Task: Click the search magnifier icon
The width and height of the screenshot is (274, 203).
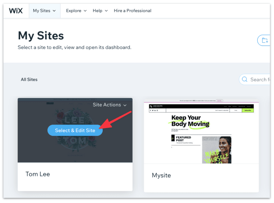Action: [x=245, y=79]
